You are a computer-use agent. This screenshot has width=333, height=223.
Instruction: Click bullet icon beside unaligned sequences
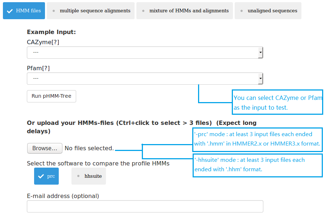click(242, 11)
